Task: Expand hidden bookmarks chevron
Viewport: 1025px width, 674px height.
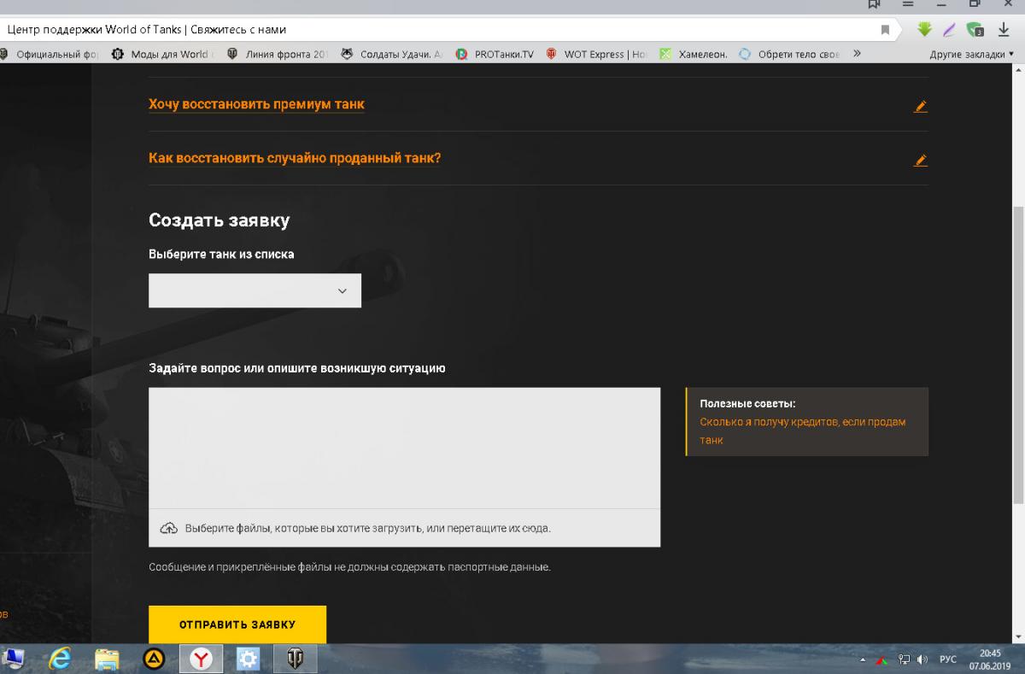Action: pos(857,54)
